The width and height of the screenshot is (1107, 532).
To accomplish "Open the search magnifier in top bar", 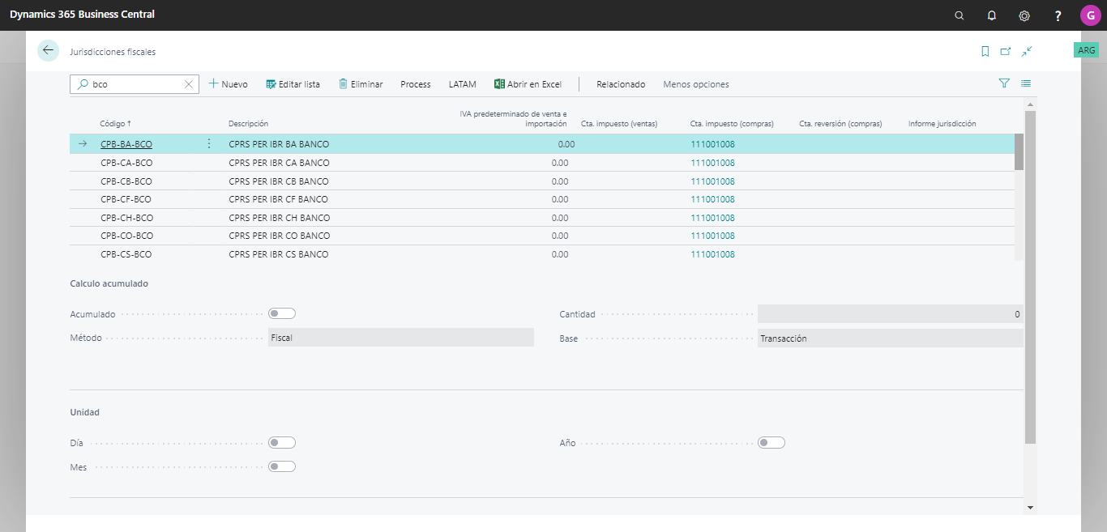I will tap(960, 15).
